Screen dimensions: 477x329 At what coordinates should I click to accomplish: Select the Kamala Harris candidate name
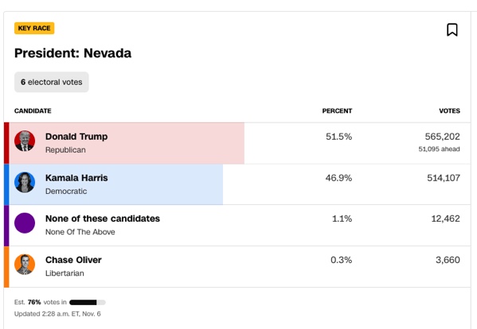click(x=76, y=178)
